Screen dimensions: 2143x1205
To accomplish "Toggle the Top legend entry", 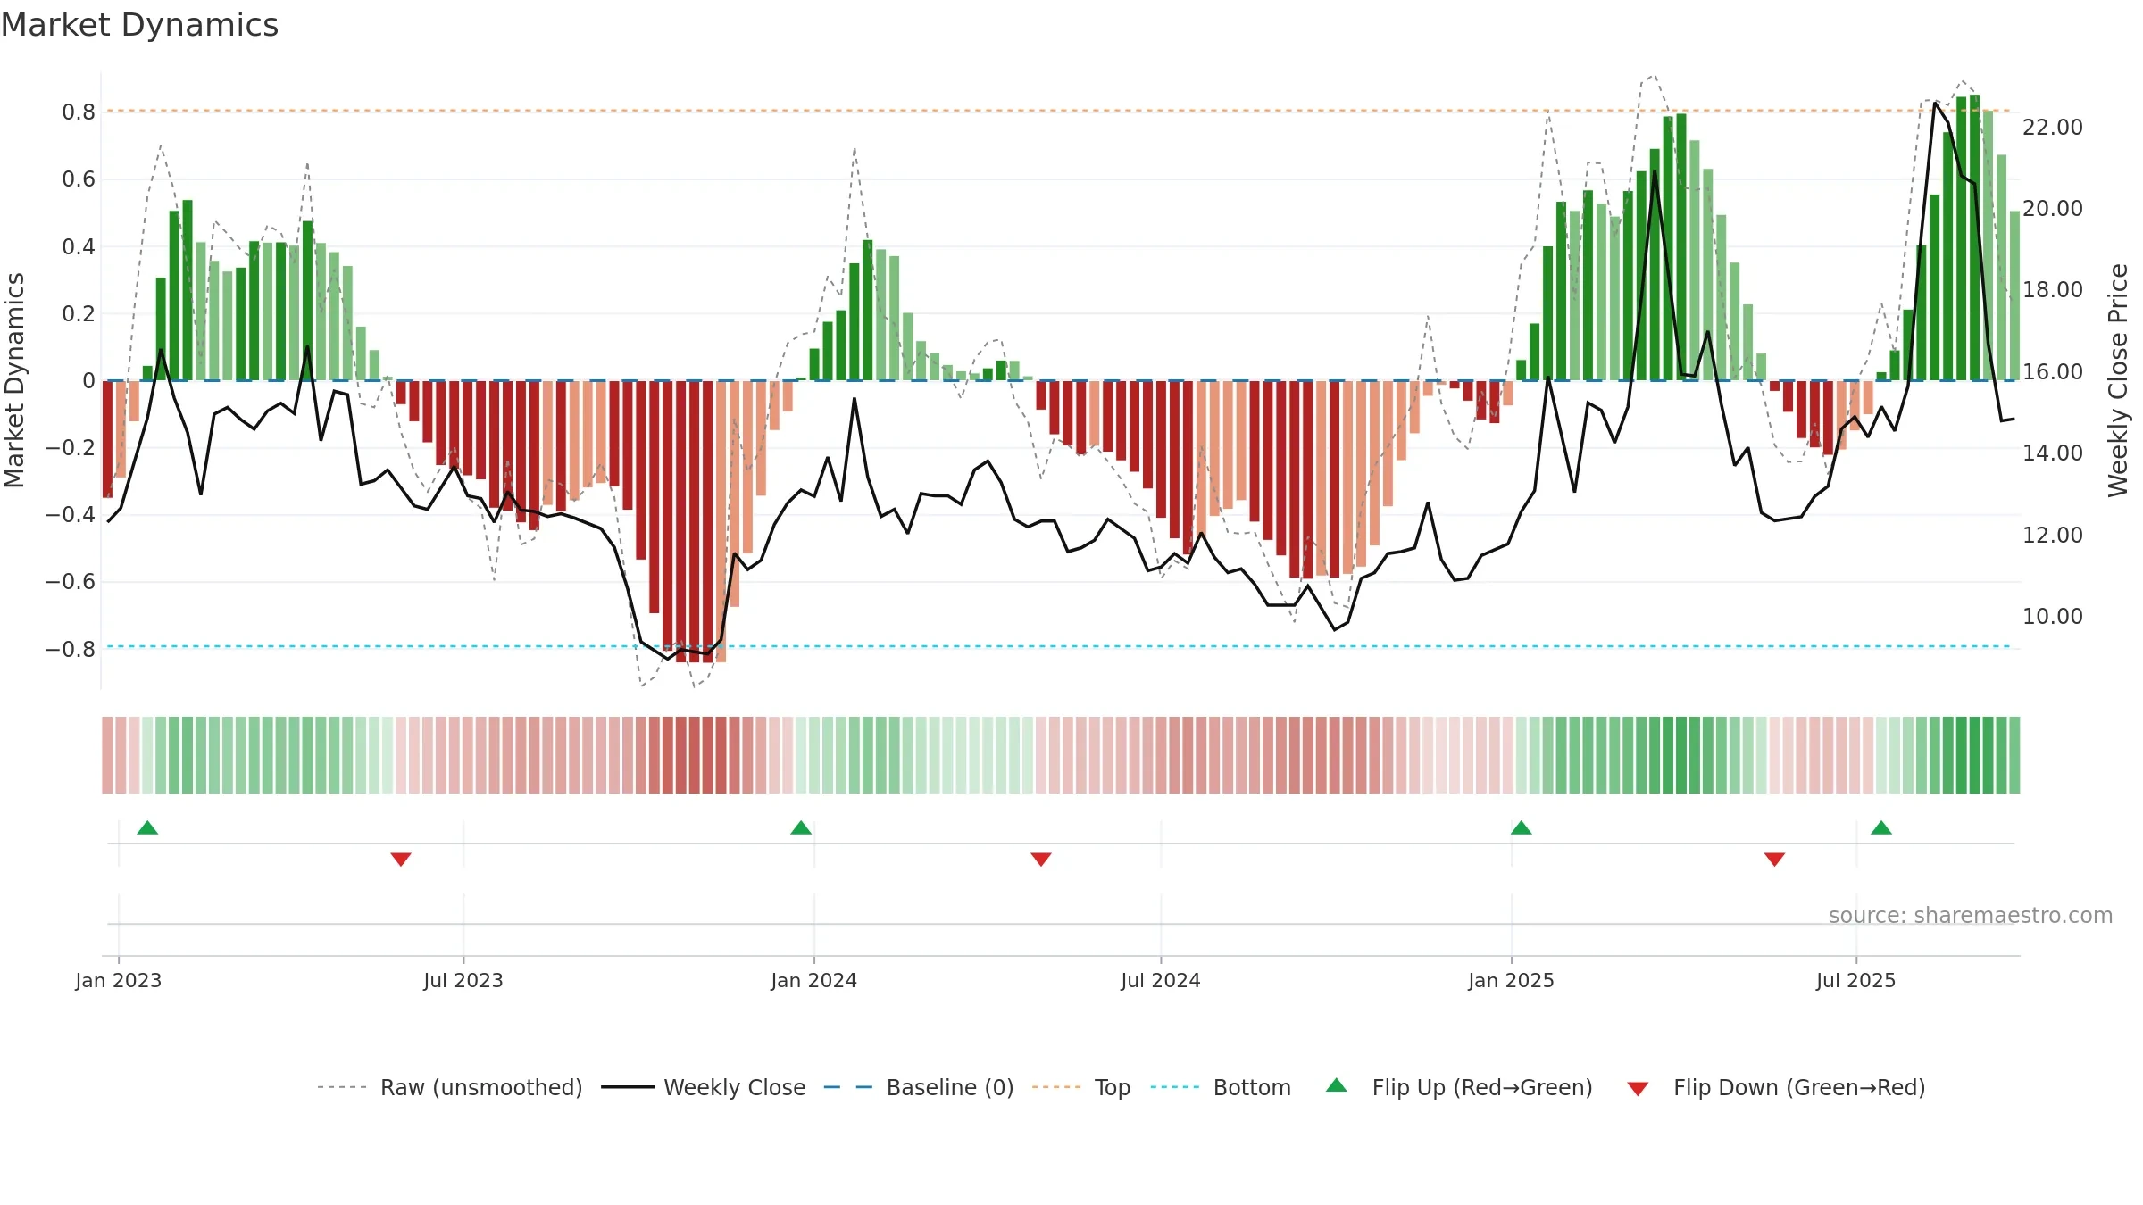I will click(x=1081, y=1087).
